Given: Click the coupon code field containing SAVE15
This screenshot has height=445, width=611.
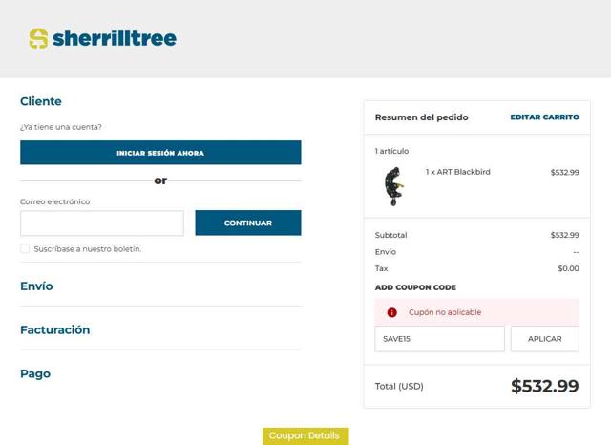Looking at the screenshot, I should (439, 339).
